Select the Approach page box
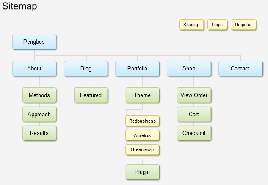Screen dimensions: 268x185 39,114
